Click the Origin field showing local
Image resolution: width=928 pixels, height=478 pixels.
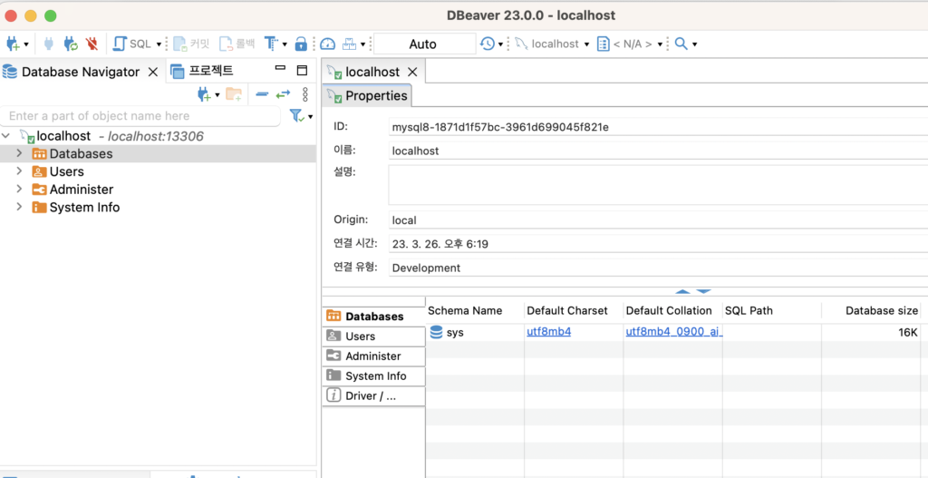coord(658,219)
